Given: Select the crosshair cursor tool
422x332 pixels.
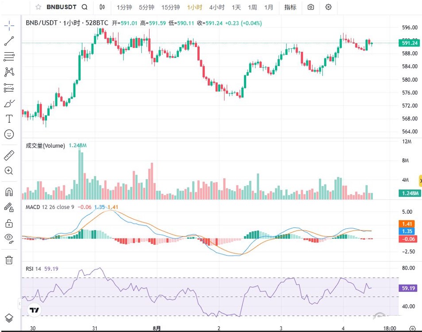Looking at the screenshot, I should (x=9, y=26).
